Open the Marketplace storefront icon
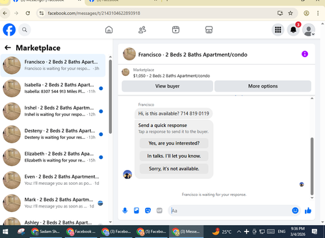The height and width of the screenshot is (238, 325). 209,30
